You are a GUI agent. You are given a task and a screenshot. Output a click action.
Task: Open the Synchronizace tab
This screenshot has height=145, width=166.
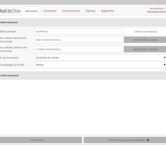pyautogui.click(x=71, y=11)
